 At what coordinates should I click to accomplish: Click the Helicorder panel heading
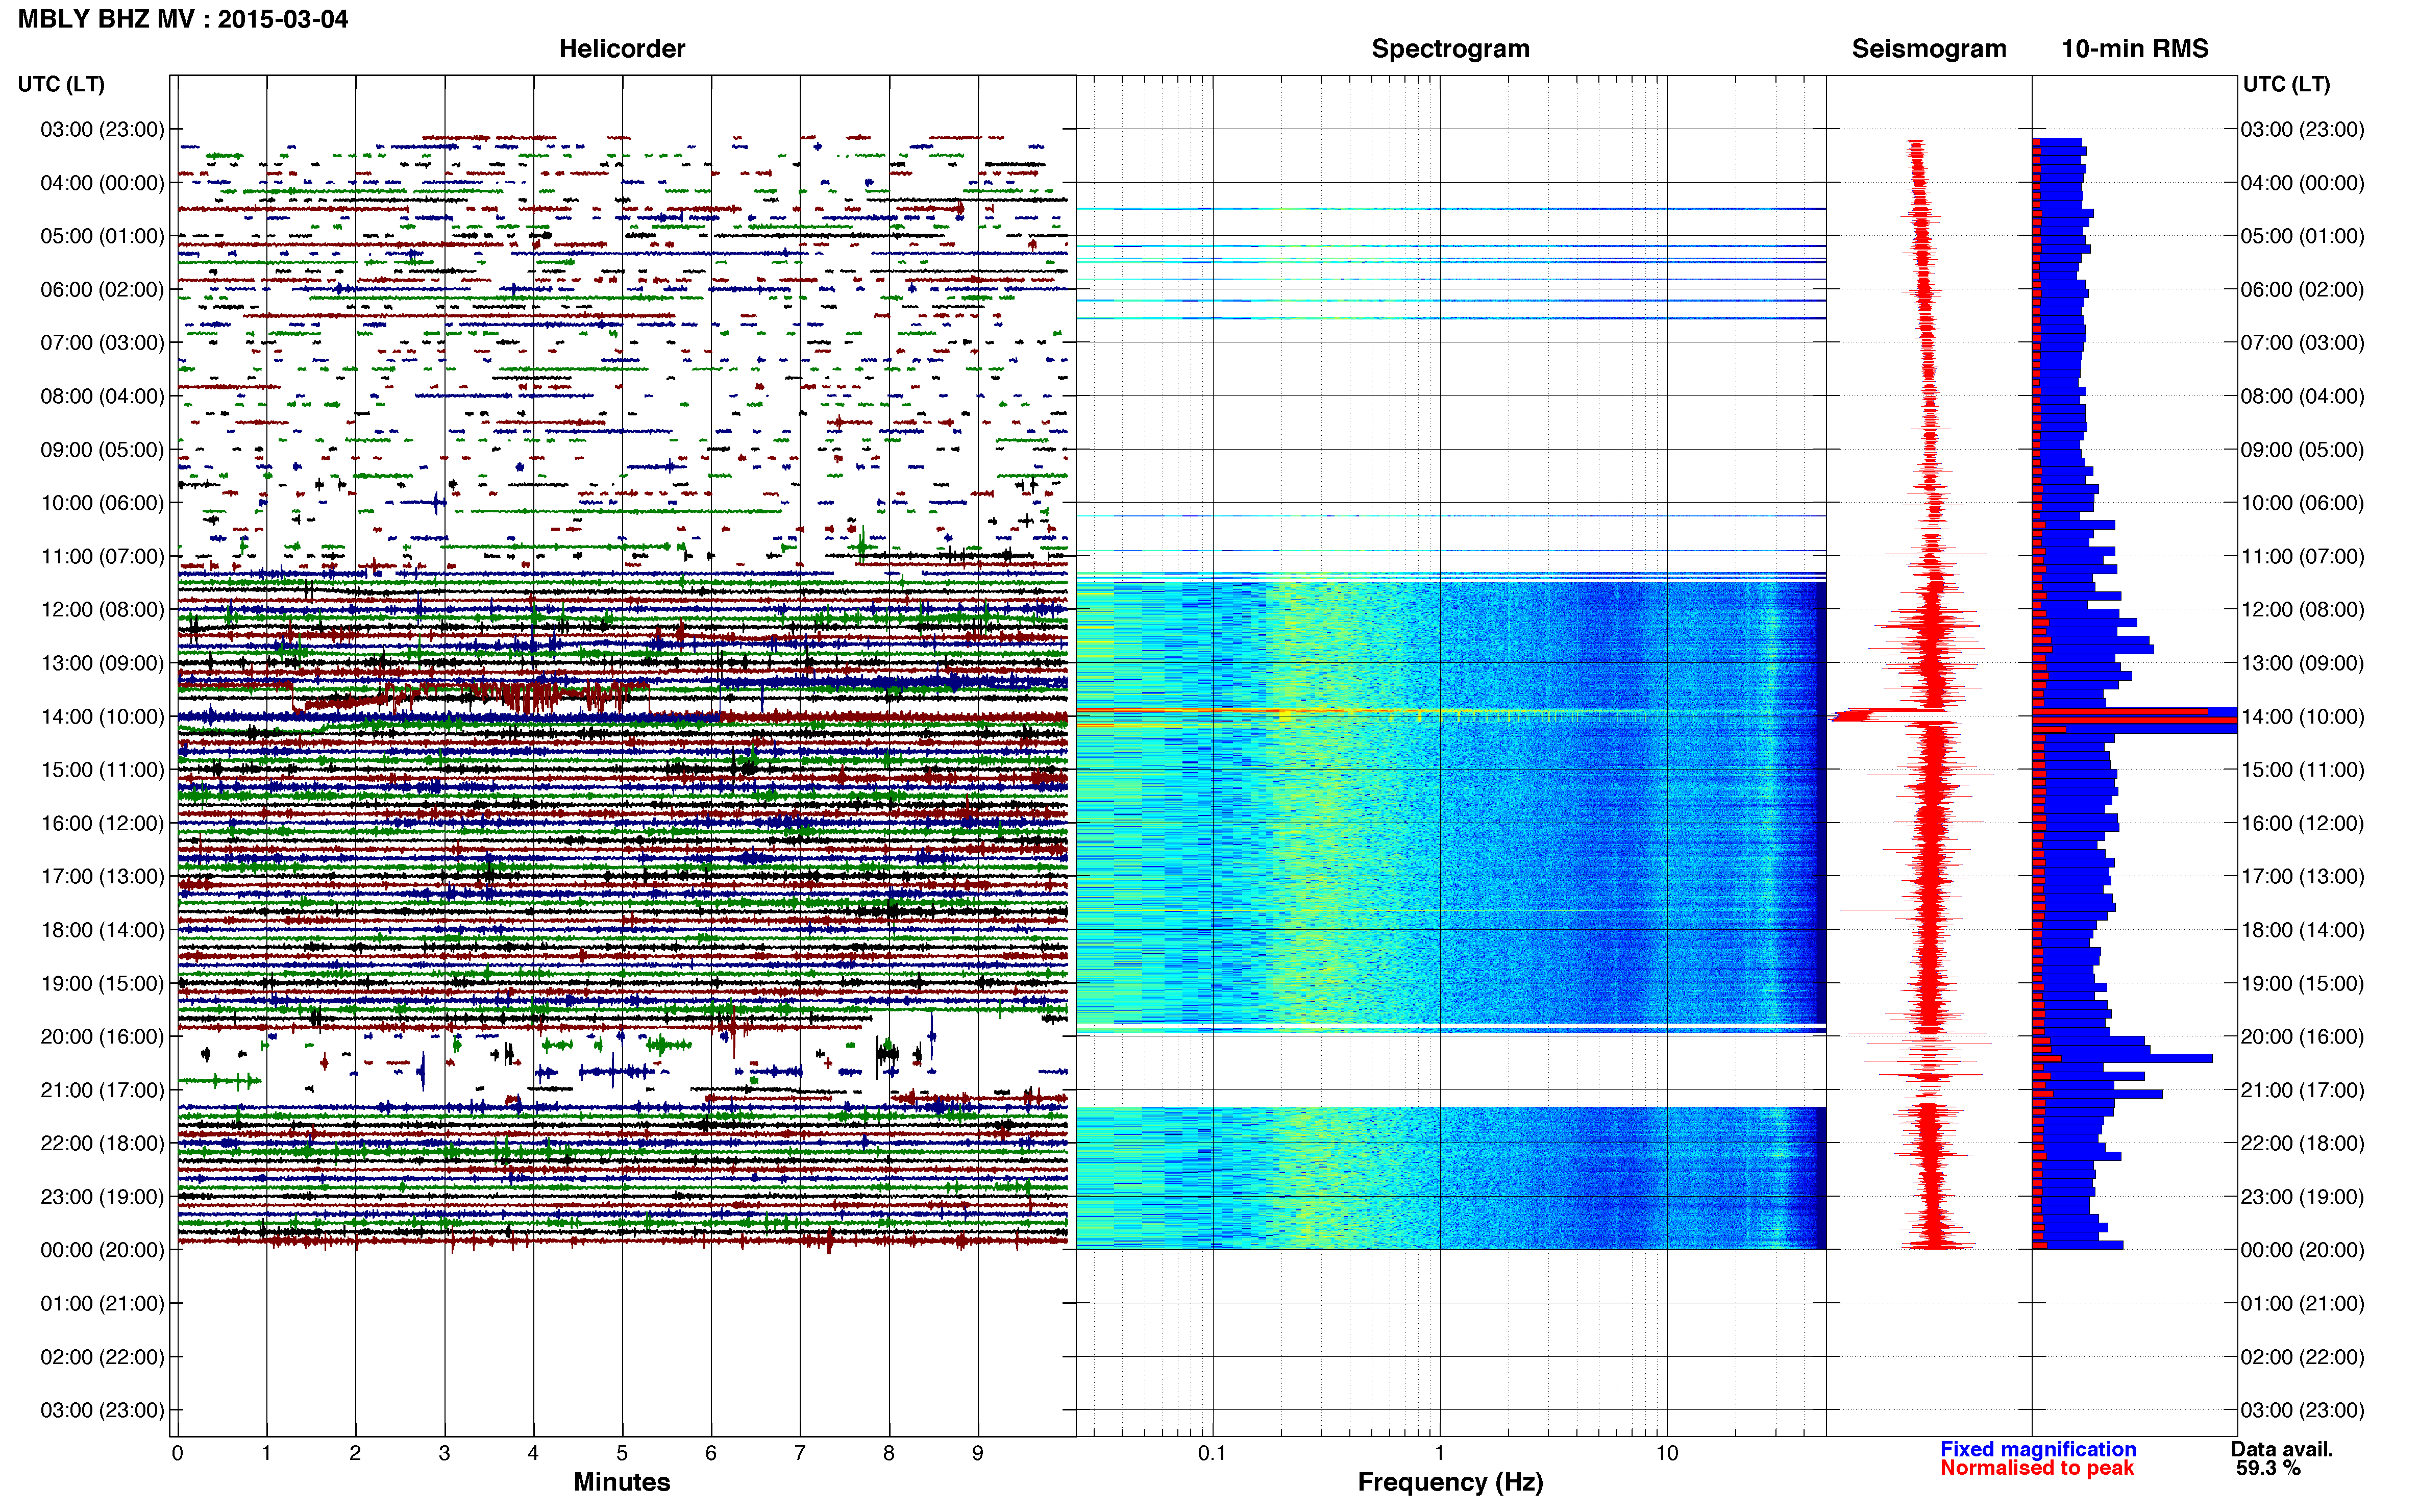click(x=621, y=49)
